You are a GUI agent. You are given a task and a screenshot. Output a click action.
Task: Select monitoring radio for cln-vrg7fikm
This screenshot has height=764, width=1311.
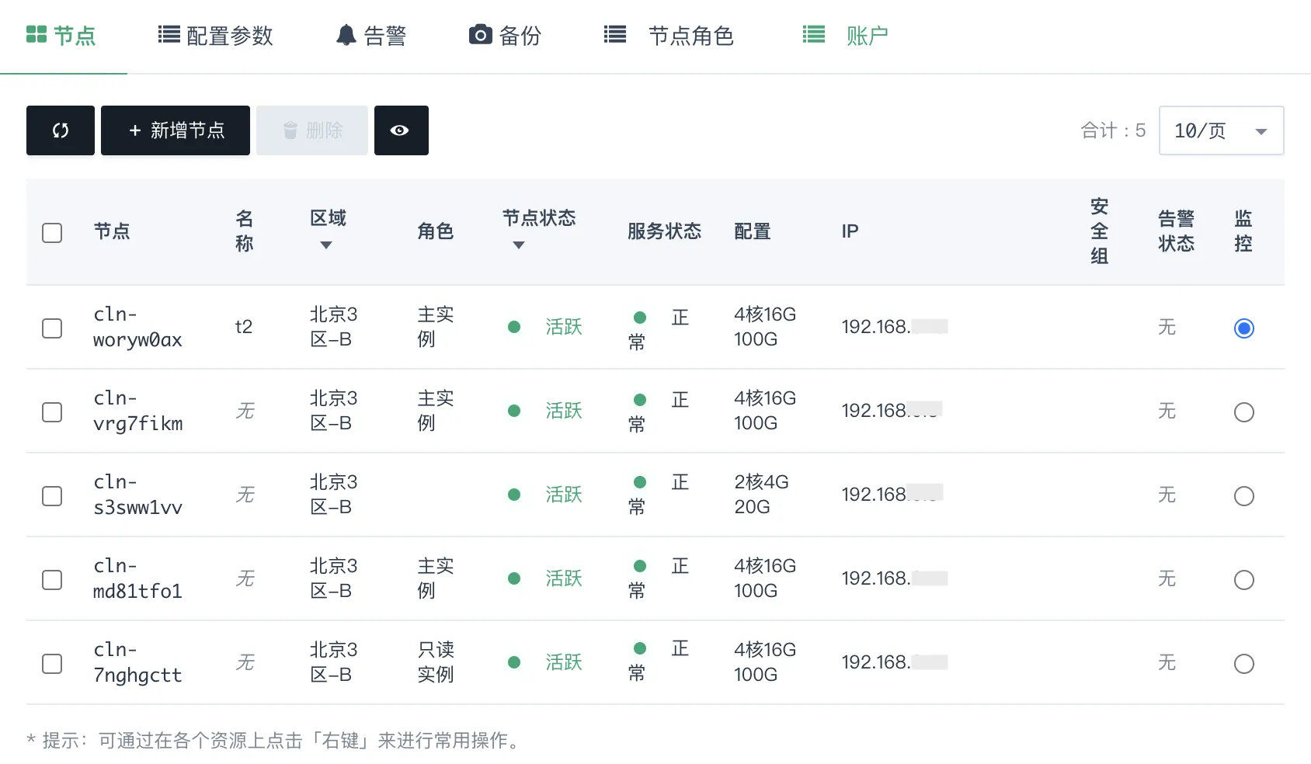tap(1244, 412)
